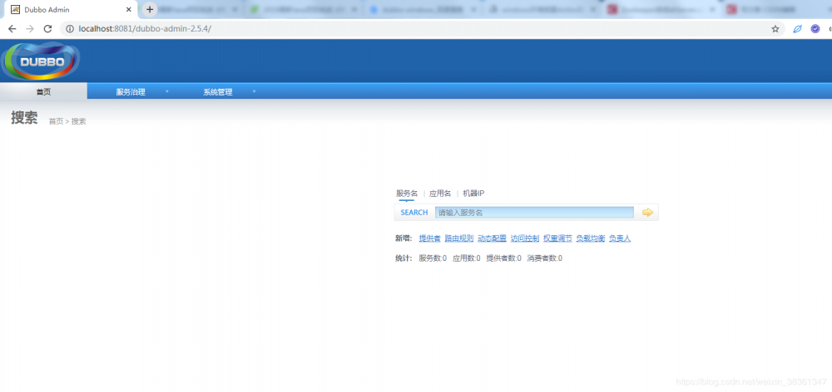832x392 pixels.
Task: Select the 机器IP search tab
Action: pyautogui.click(x=474, y=194)
